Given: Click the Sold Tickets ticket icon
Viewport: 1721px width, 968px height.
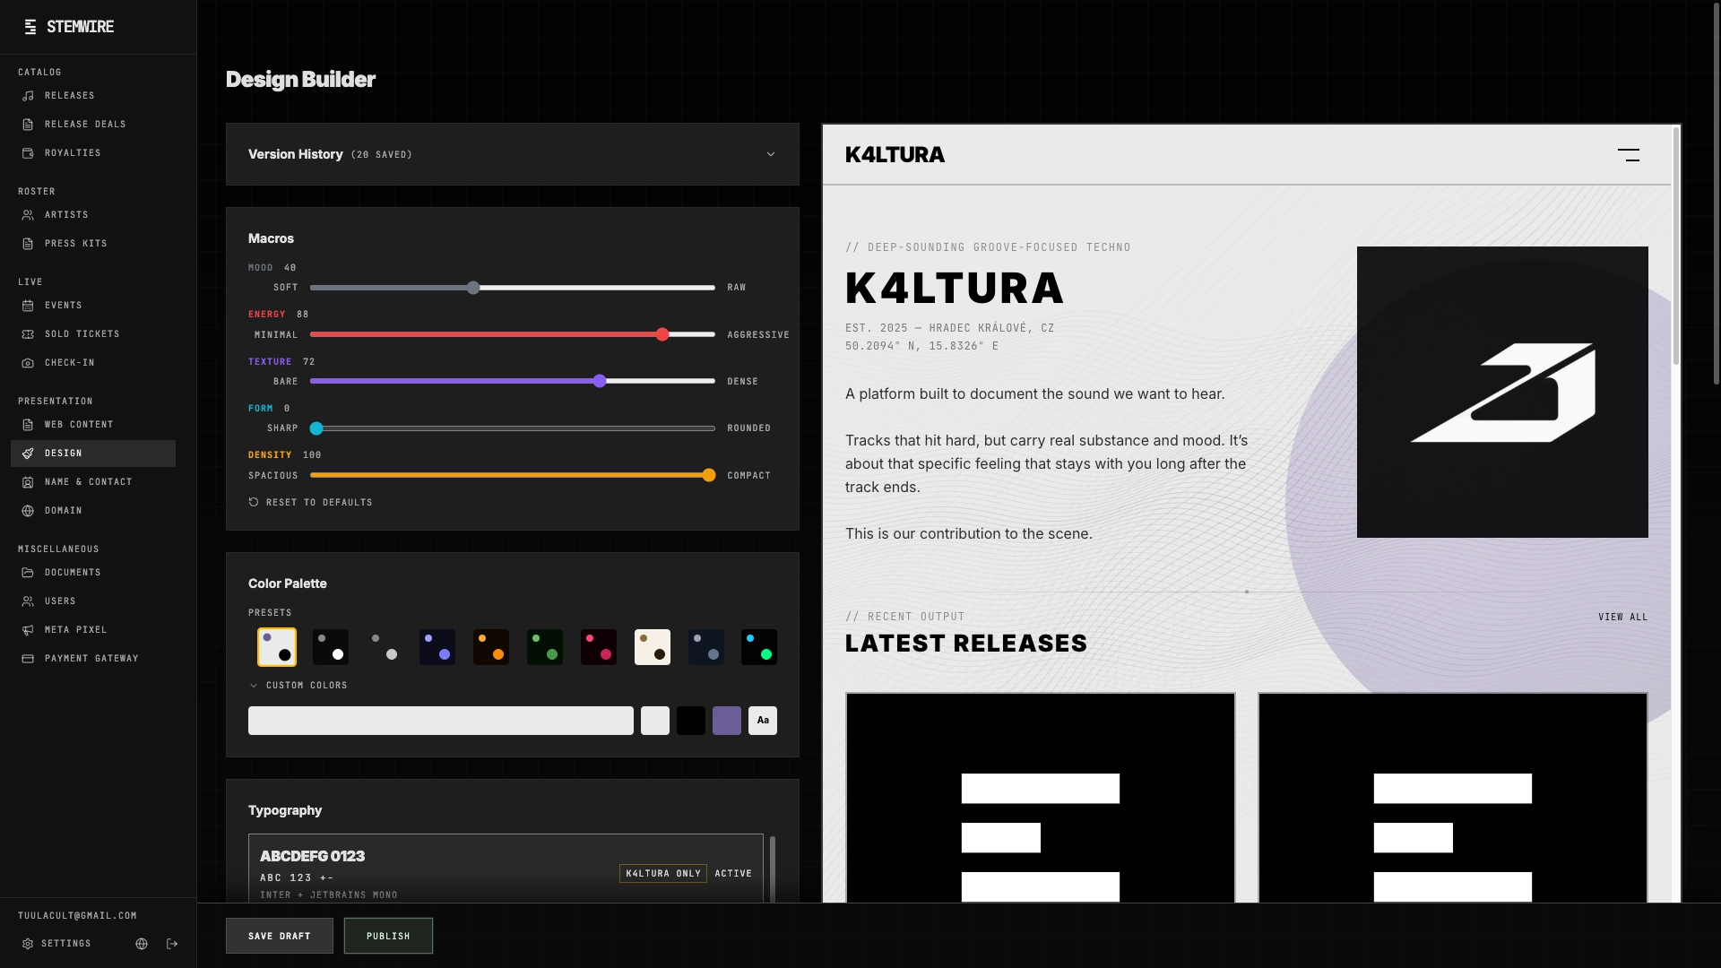Looking at the screenshot, I should pyautogui.click(x=28, y=334).
